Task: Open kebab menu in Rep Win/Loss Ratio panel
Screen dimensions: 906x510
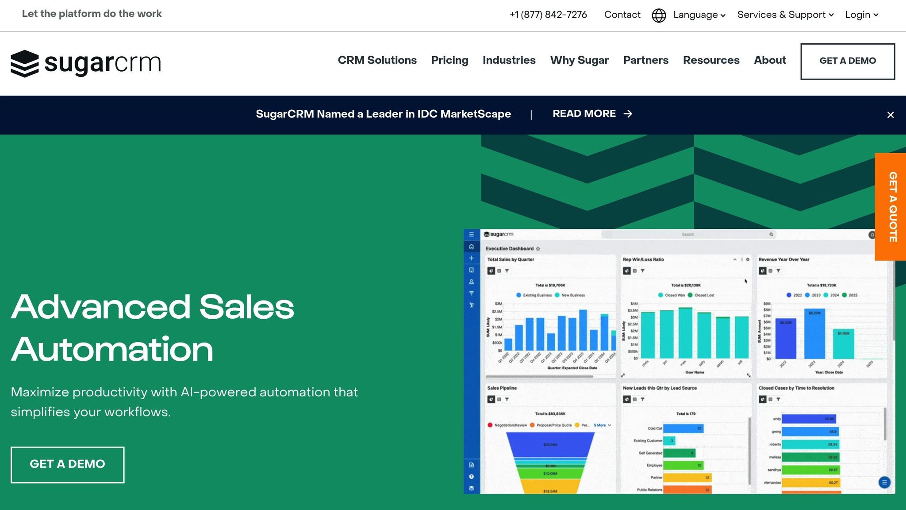Action: point(742,259)
